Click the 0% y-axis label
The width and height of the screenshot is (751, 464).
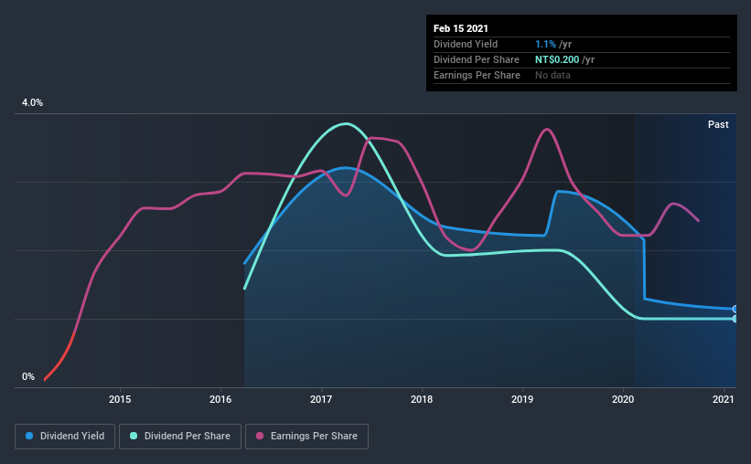click(28, 377)
